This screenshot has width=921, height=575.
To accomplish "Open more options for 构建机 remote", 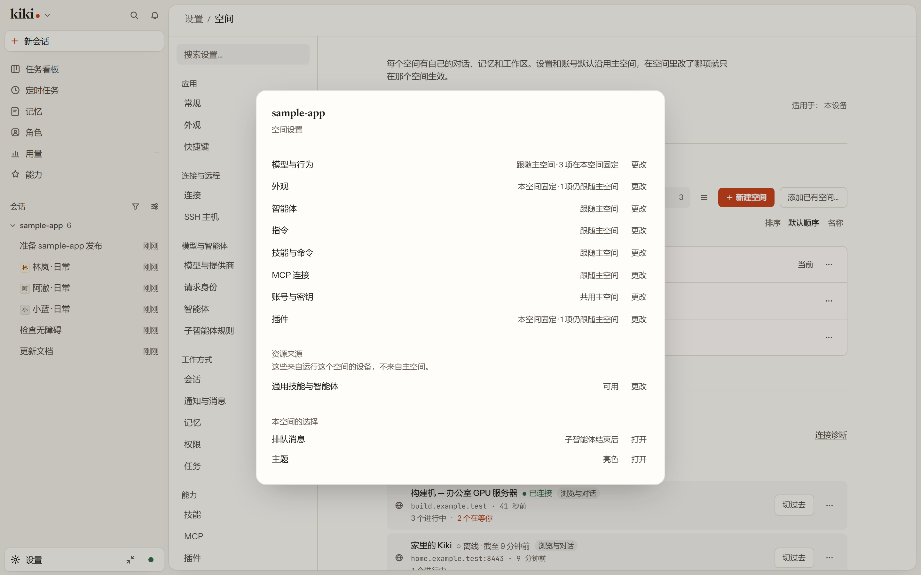I will (x=830, y=505).
